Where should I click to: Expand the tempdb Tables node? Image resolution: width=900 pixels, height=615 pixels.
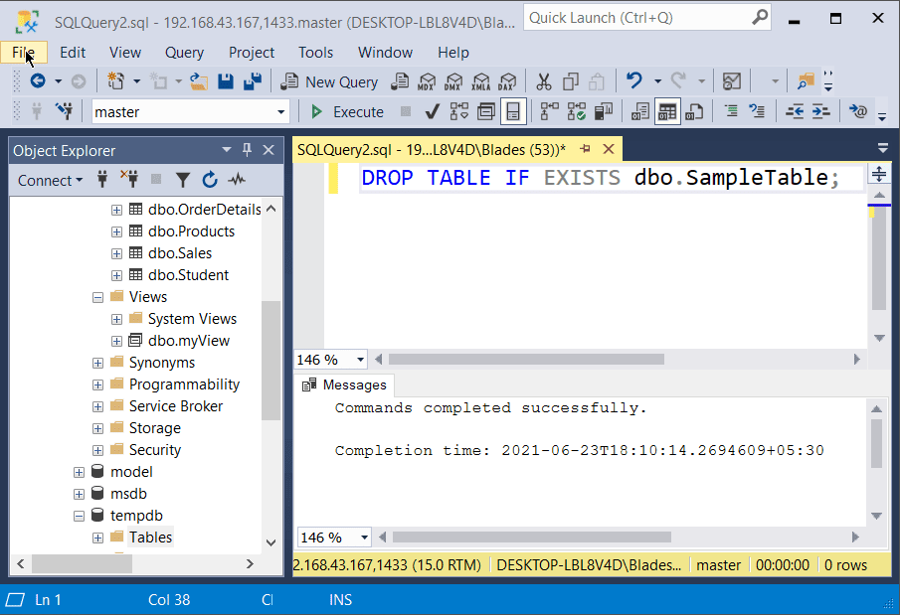[97, 537]
